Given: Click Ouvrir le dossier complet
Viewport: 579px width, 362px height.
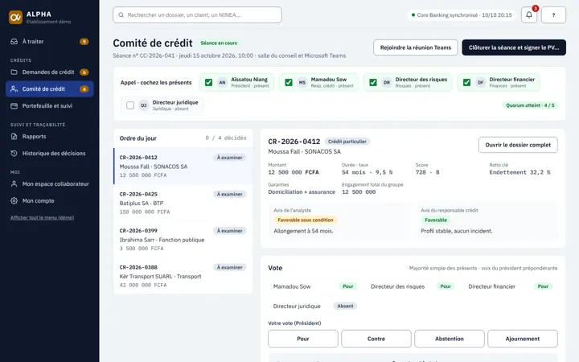Looking at the screenshot, I should coord(518,145).
